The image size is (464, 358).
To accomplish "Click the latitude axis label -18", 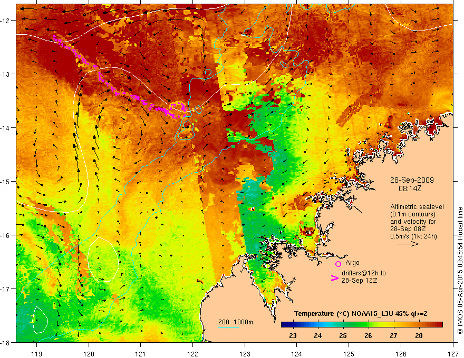I will tap(6, 342).
